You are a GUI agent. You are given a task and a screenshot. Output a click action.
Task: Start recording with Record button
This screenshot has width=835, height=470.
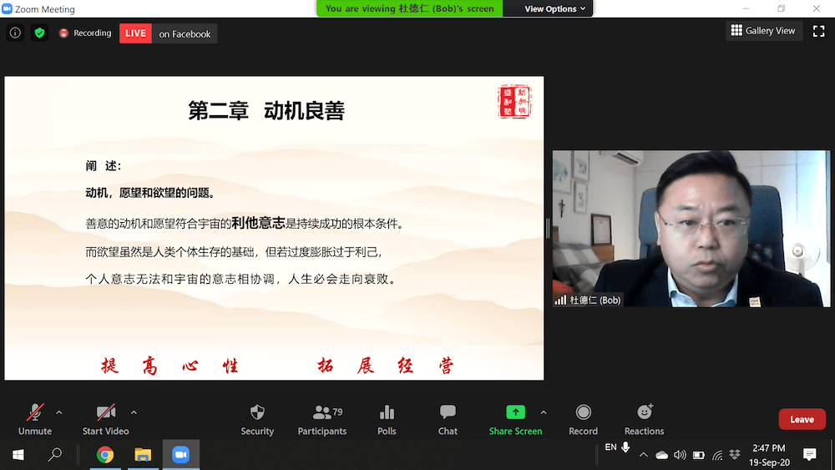click(x=583, y=419)
